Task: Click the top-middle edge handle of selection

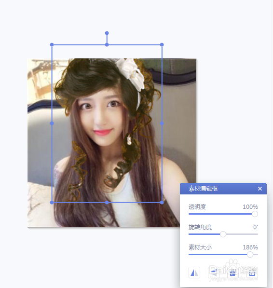Action: pos(107,45)
